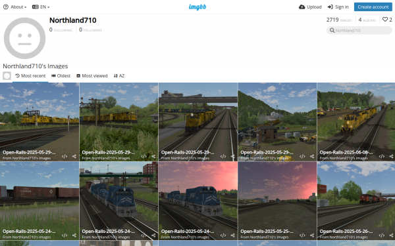395x246 pixels.
Task: Open embed codes on blue locomotives under green bridge
Action: [144, 236]
